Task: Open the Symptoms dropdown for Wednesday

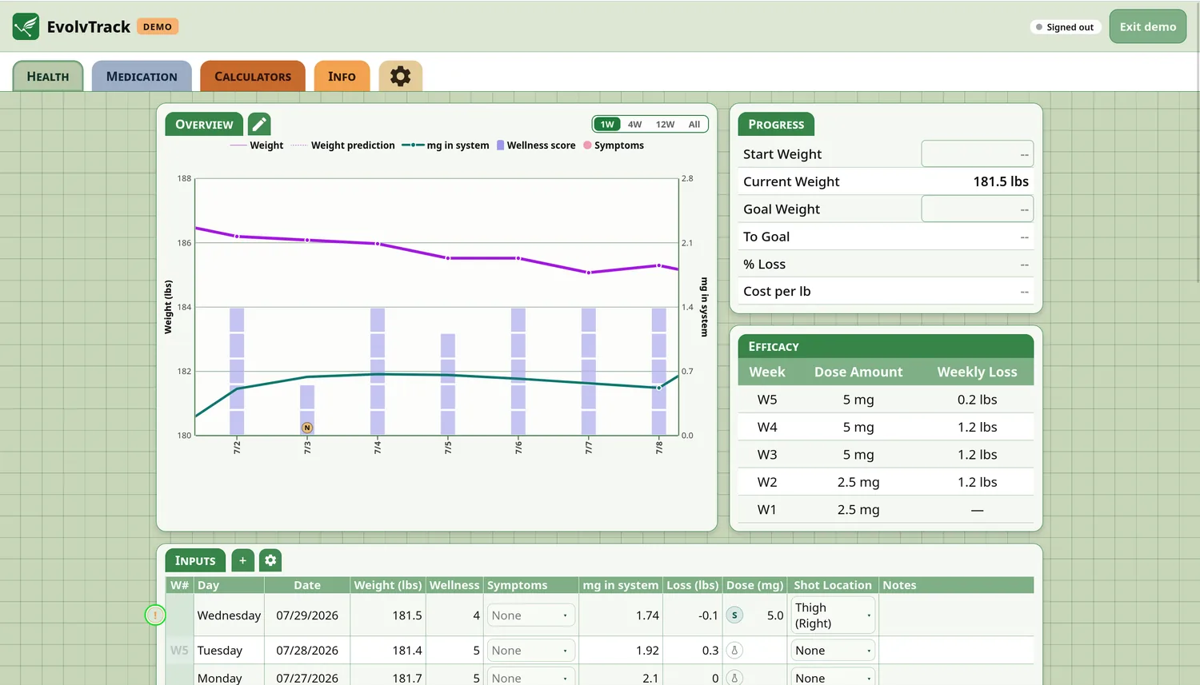Action: [530, 615]
